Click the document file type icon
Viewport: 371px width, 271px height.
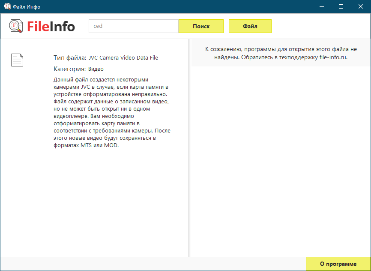[x=17, y=60]
